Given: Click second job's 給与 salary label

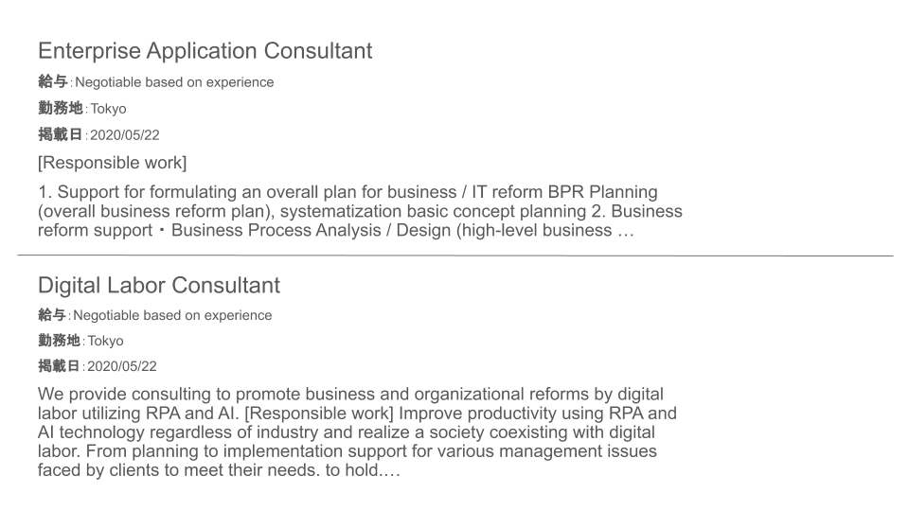Looking at the screenshot, I should pyautogui.click(x=52, y=314).
